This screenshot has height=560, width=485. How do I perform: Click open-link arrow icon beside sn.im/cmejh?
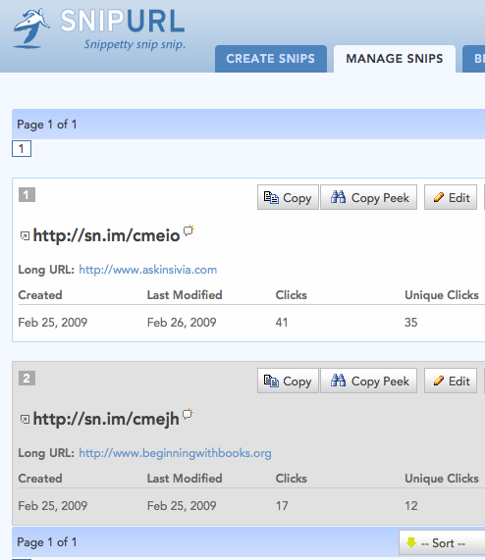click(x=25, y=420)
